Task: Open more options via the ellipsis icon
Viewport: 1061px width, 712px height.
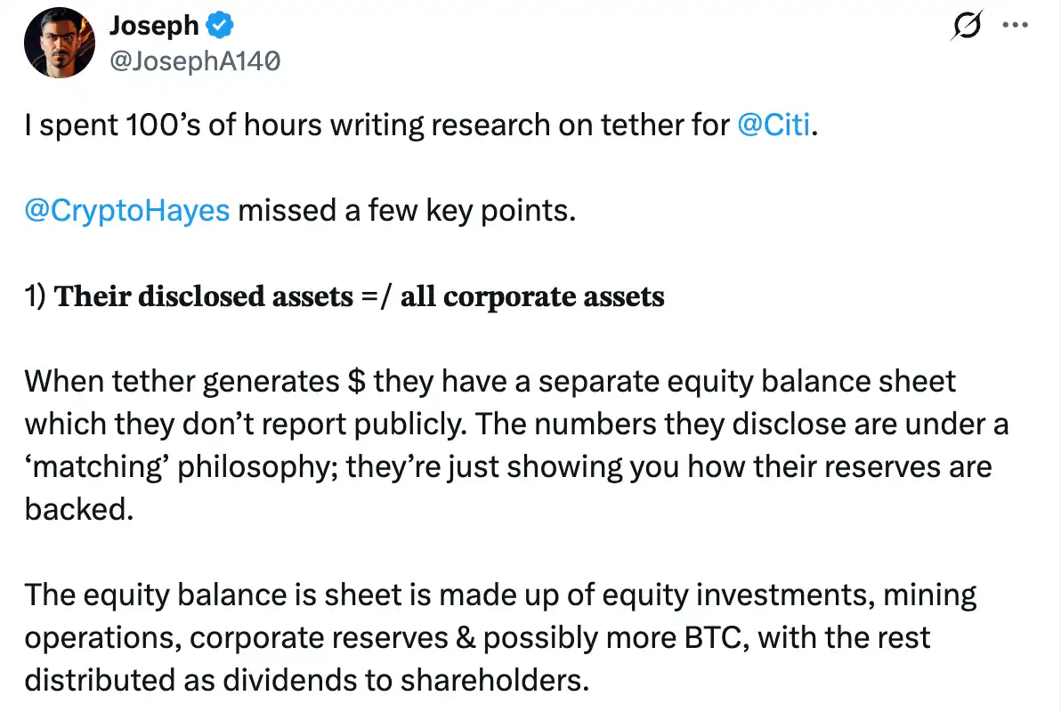Action: (1015, 25)
